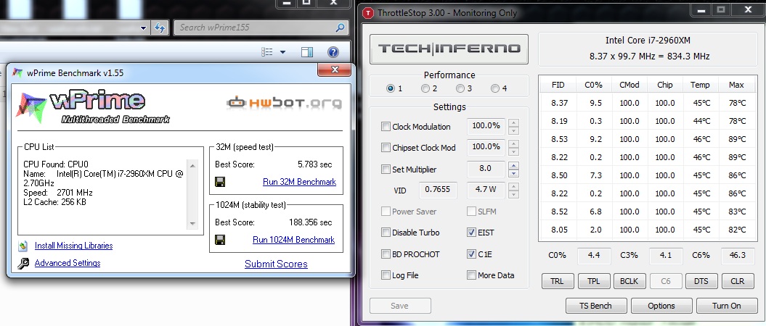
Task: Open the Explorer address bar dropdown arrow
Action: (143, 28)
